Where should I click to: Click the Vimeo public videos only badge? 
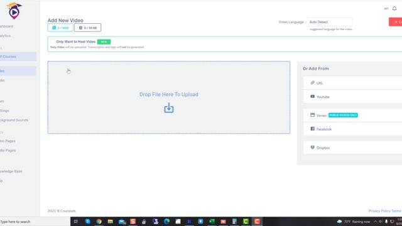[343, 115]
